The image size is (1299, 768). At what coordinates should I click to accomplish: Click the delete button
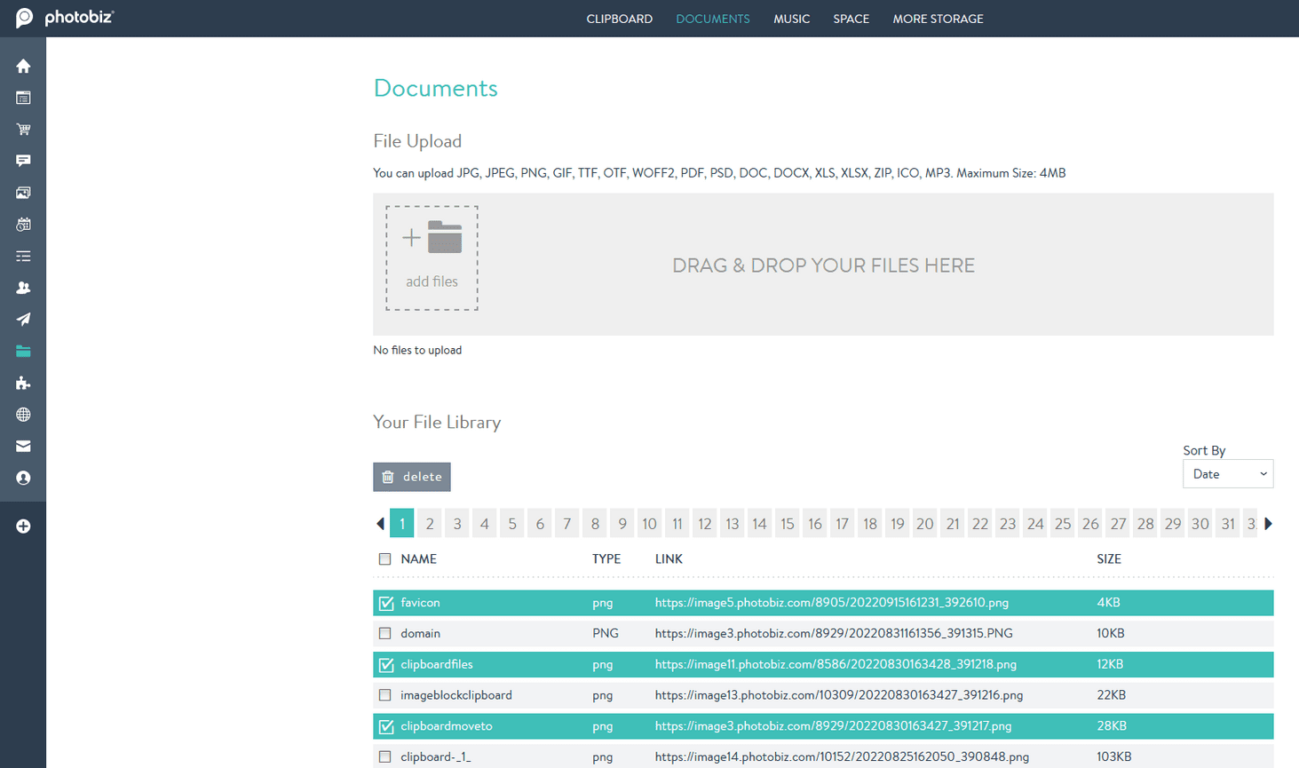tap(411, 477)
